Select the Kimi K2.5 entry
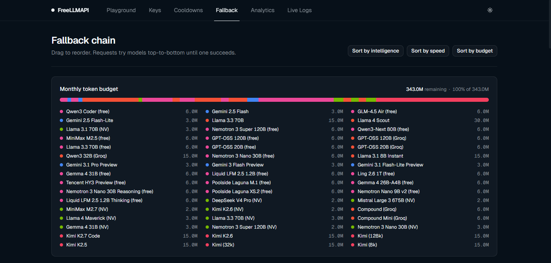The width and height of the screenshot is (551, 263). pos(77,245)
